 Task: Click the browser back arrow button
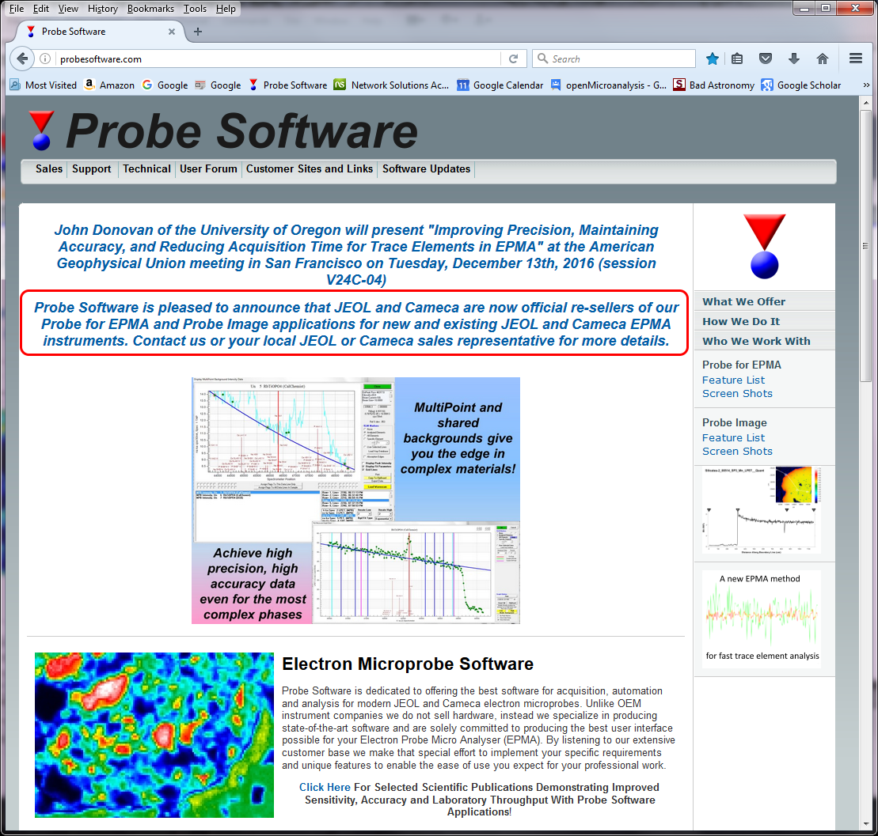point(22,59)
